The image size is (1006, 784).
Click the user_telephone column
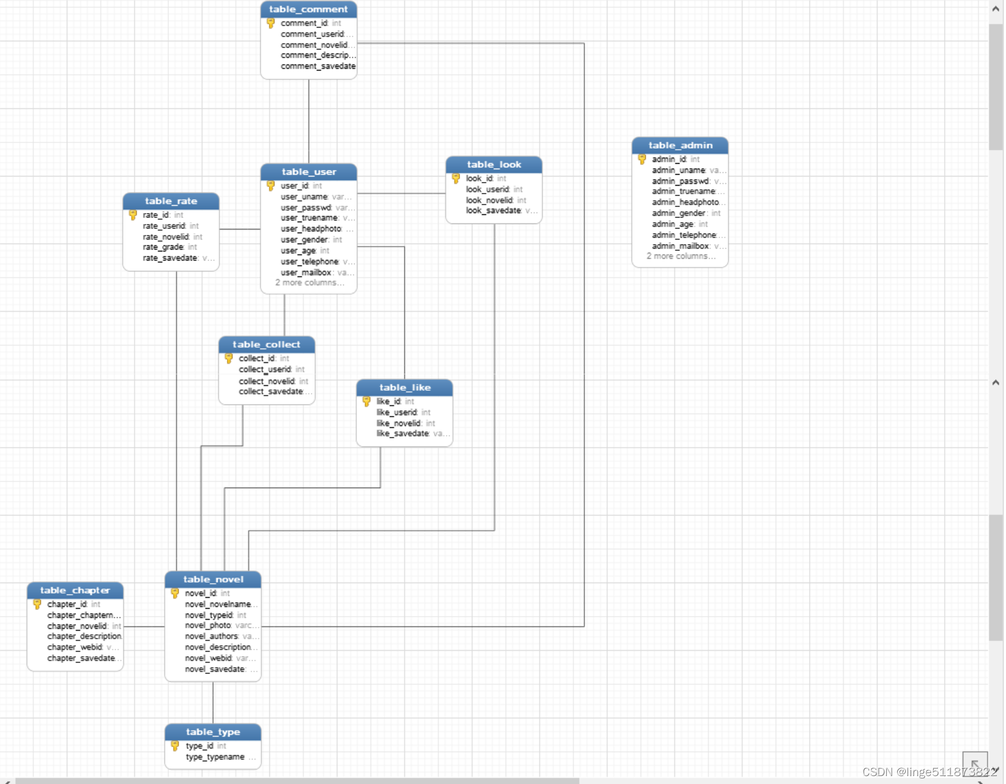pyautogui.click(x=317, y=262)
